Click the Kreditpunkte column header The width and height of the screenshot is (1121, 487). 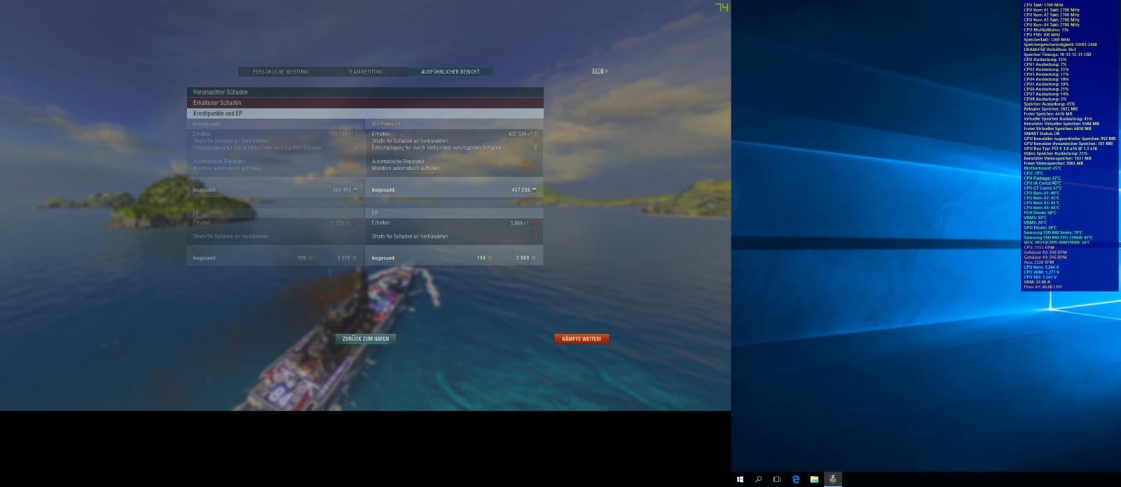pos(207,124)
